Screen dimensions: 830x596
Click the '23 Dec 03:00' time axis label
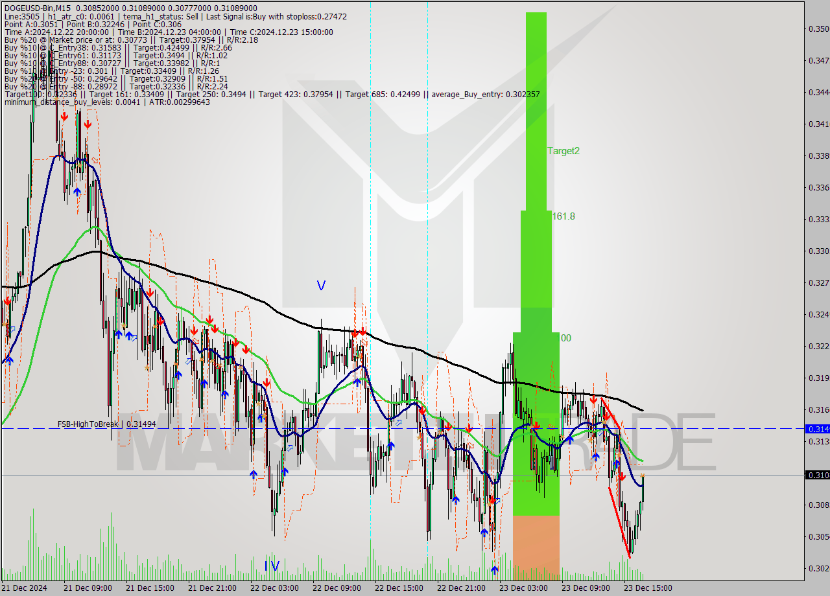pyautogui.click(x=523, y=588)
